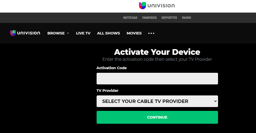Select MOVIES in the navigation bar
The height and width of the screenshot is (133, 256).
pos(134,33)
